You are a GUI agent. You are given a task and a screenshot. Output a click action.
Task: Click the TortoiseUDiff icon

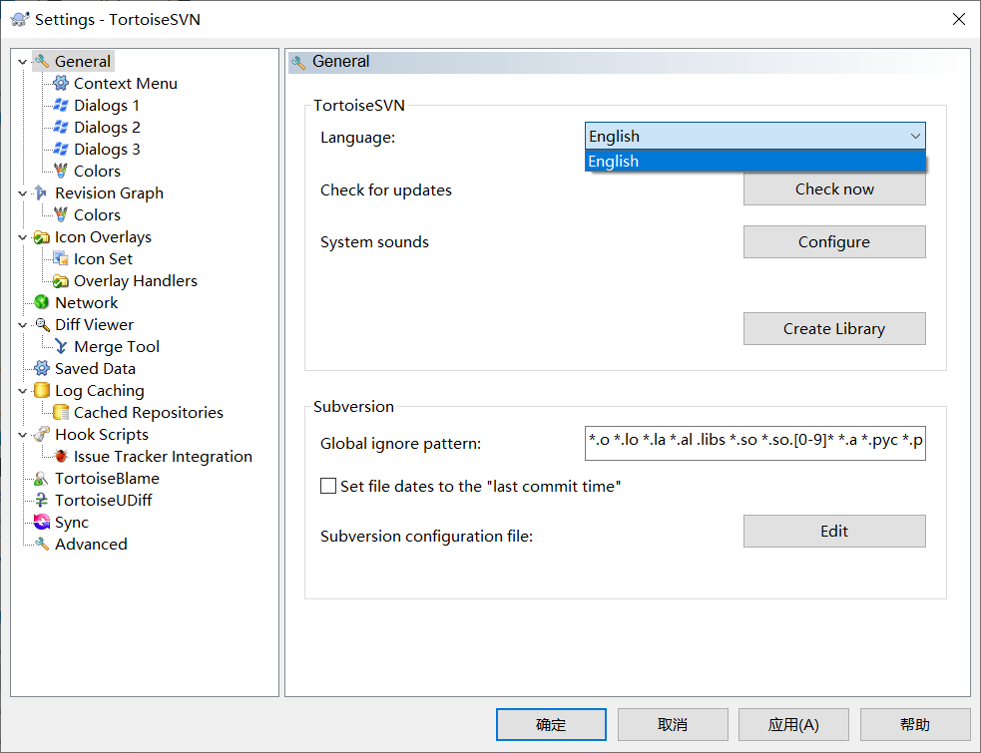click(x=41, y=501)
